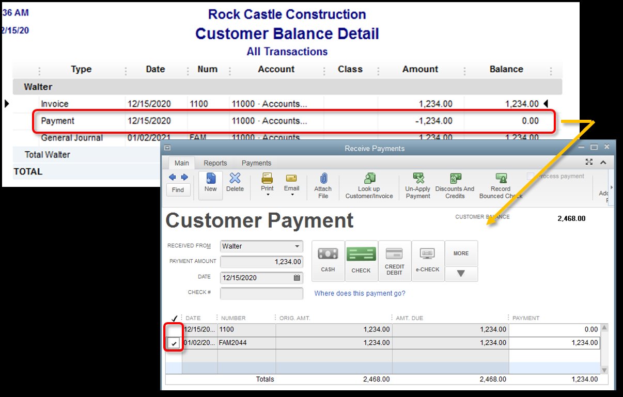Check the invoice 1100 row checkbox

click(174, 330)
